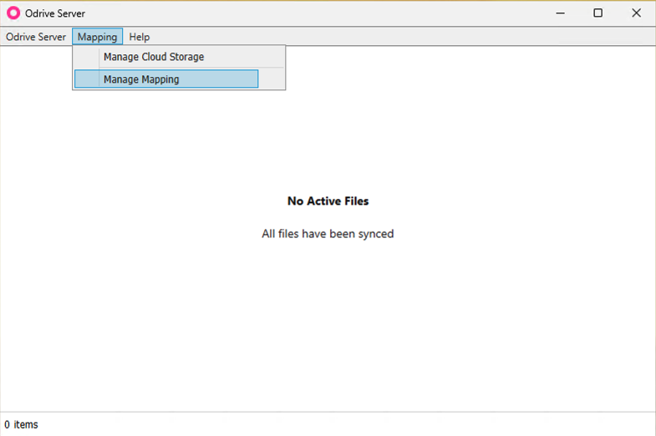The width and height of the screenshot is (656, 436).
Task: Maximize the Odrive Server window
Action: click(x=598, y=13)
